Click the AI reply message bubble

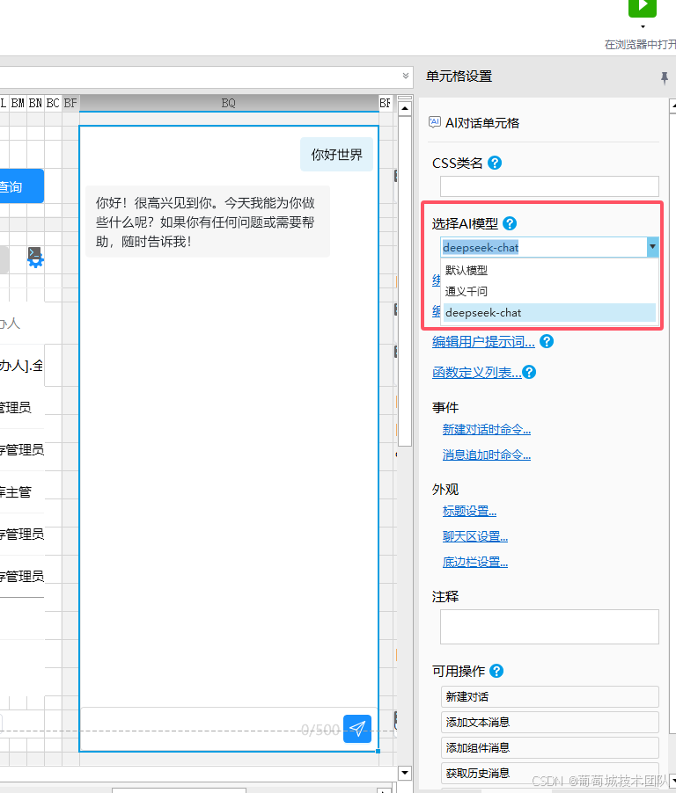pyautogui.click(x=208, y=222)
